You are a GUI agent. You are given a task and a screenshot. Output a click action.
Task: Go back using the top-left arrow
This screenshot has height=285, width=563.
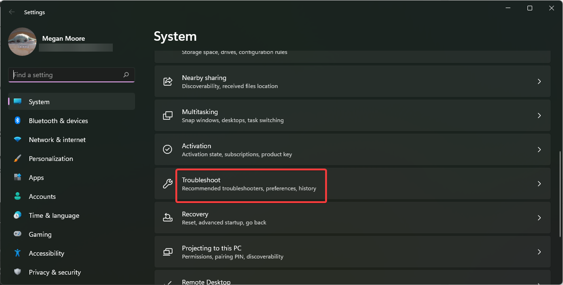pos(12,12)
